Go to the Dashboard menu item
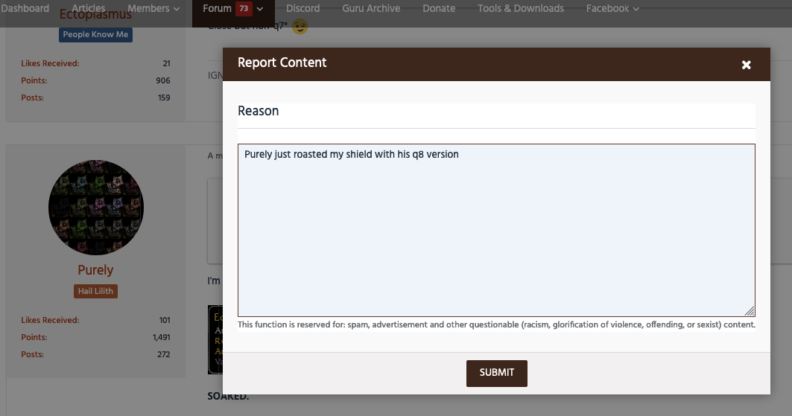 (x=25, y=8)
